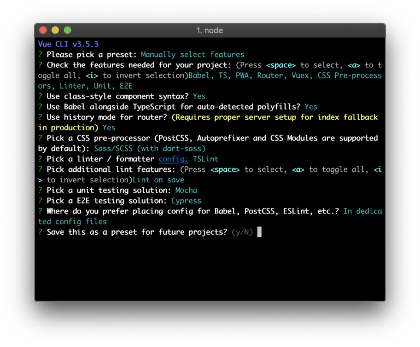Click 'Pick a unit testing solution:' prompt
Viewport: 420px width, 347px height.
tap(108, 190)
